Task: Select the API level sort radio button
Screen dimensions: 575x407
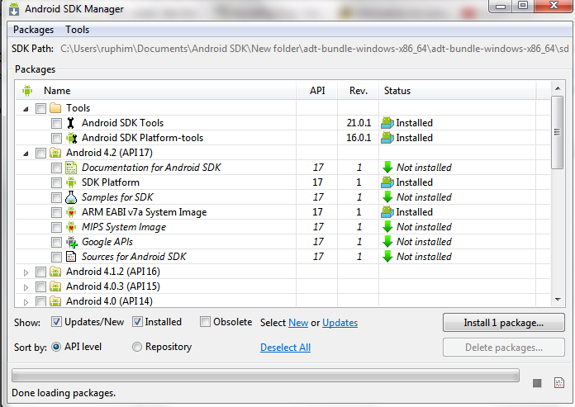Action: click(x=56, y=347)
